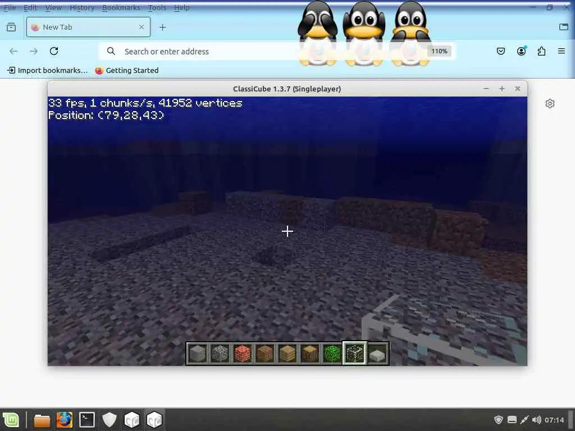The width and height of the screenshot is (575, 431).
Task: Open the shield app in taskbar
Action: 109,420
